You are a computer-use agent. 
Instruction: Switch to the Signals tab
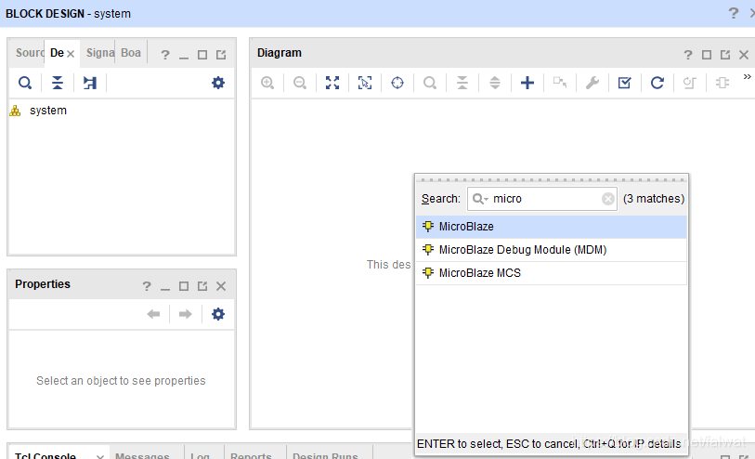coord(99,53)
